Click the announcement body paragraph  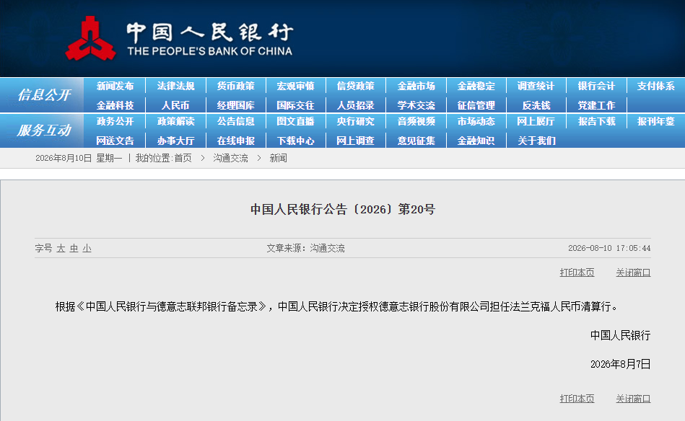pyautogui.click(x=336, y=306)
